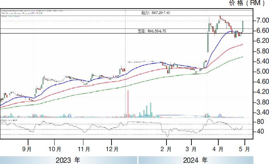The height and width of the screenshot is (164, 269).
Task: Click the 11月 month label
Action: [x=84, y=149]
